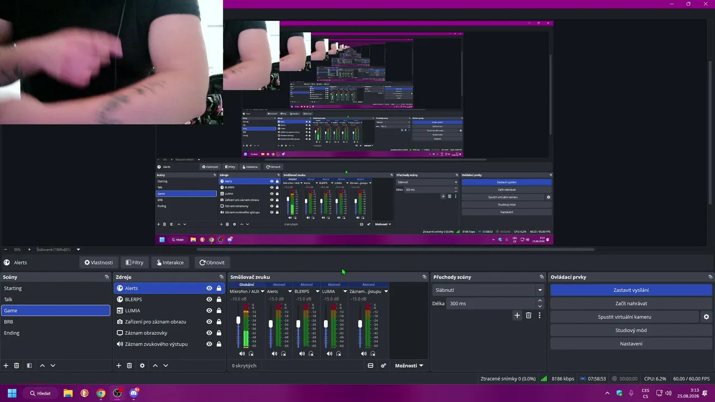Remove the selected source with the trash icon
This screenshot has height=402, width=715.
[130, 366]
